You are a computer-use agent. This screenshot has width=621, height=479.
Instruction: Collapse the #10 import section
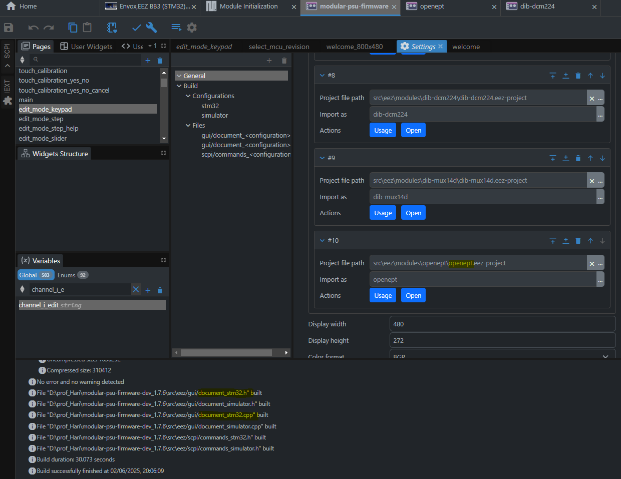(x=323, y=241)
